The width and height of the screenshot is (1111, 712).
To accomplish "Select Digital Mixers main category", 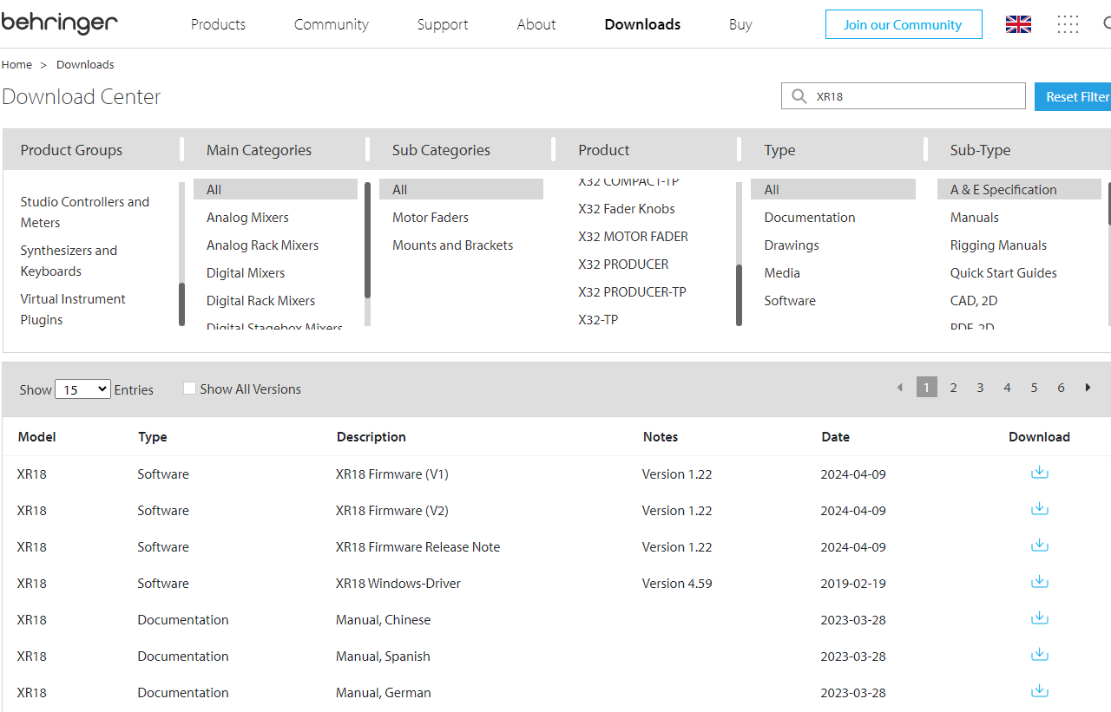I will coord(246,273).
